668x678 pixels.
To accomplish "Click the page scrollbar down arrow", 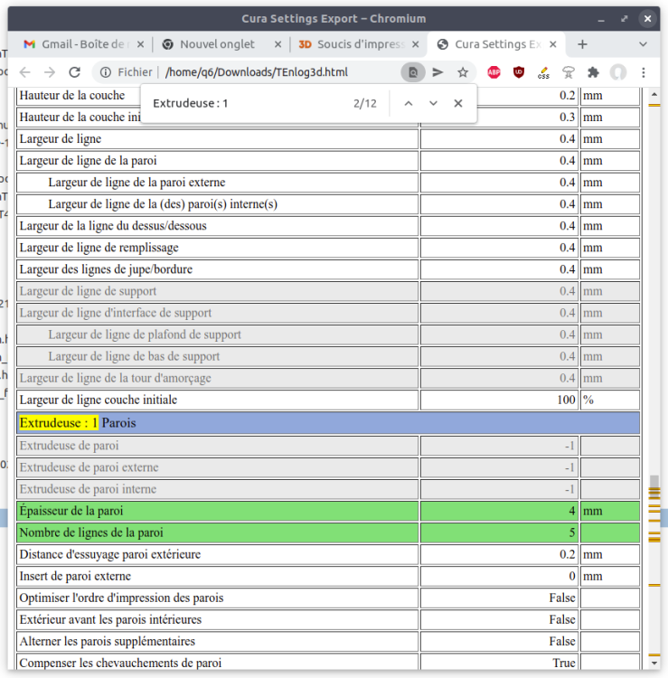I will [x=654, y=664].
